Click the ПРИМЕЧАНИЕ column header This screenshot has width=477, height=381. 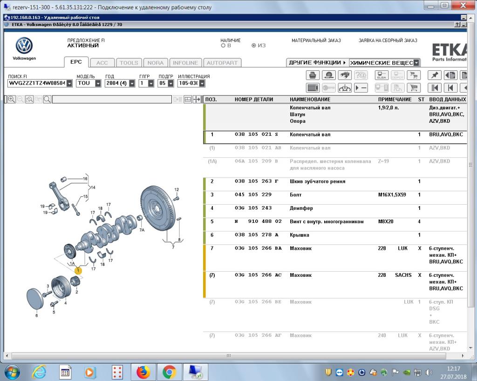coord(395,100)
